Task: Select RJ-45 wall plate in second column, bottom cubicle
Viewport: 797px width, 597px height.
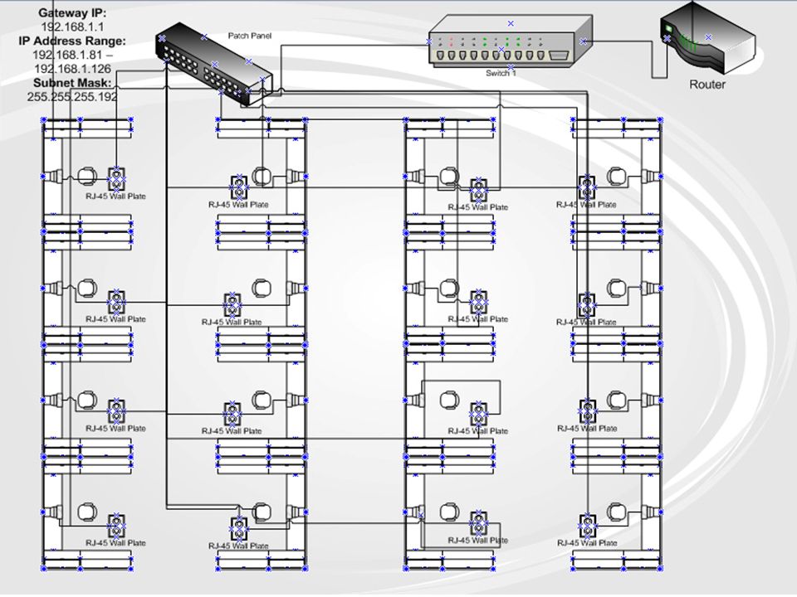Action: (x=239, y=529)
